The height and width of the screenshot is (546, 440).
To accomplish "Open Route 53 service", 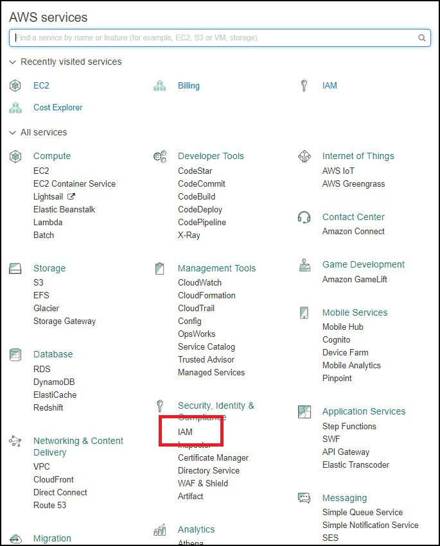I will (x=50, y=506).
